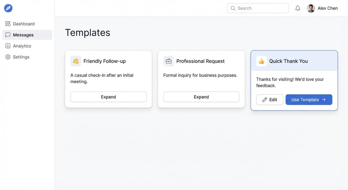
Task: Click the search magnifier icon
Action: pyautogui.click(x=233, y=8)
